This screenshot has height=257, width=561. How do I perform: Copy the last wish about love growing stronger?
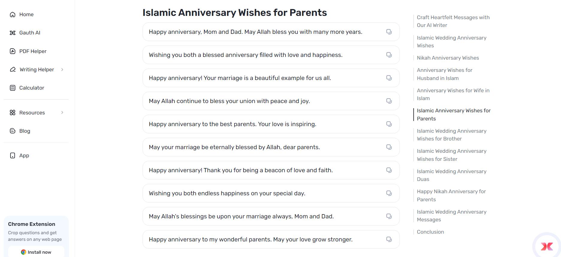coord(389,239)
